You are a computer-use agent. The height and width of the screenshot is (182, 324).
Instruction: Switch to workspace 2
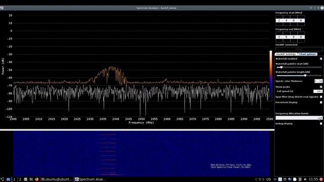click(20, 179)
